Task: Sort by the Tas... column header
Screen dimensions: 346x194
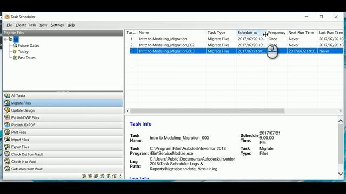Action: [x=131, y=33]
